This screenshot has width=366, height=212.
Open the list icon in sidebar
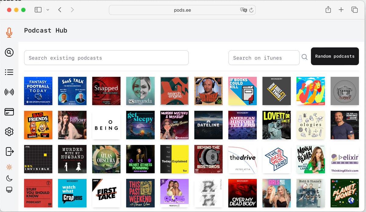coord(9,72)
